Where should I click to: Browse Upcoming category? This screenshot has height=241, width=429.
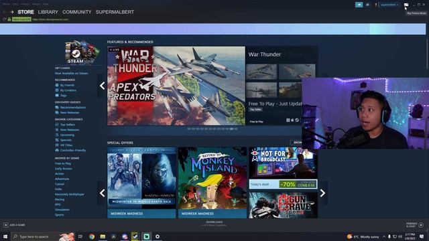click(x=67, y=135)
